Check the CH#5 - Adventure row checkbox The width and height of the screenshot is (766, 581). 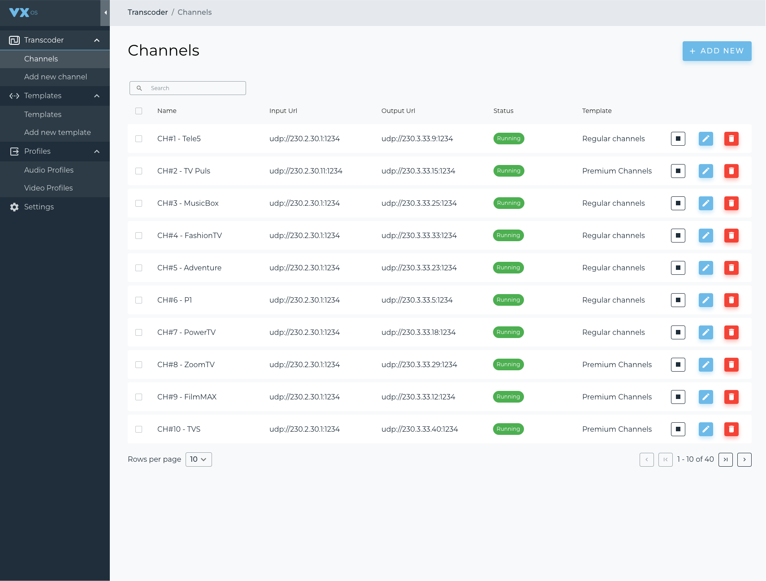(138, 268)
